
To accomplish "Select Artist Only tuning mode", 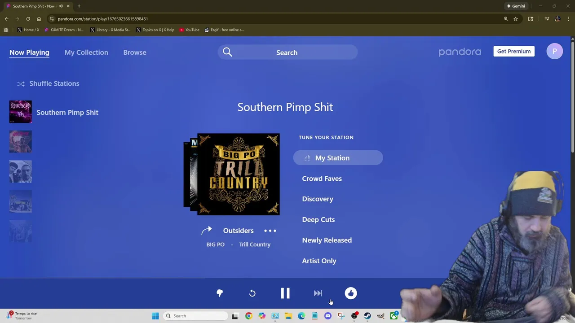I will pos(319,261).
